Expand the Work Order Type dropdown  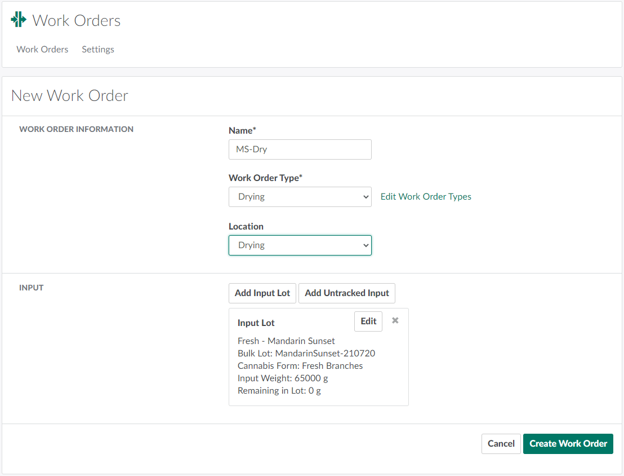(300, 197)
